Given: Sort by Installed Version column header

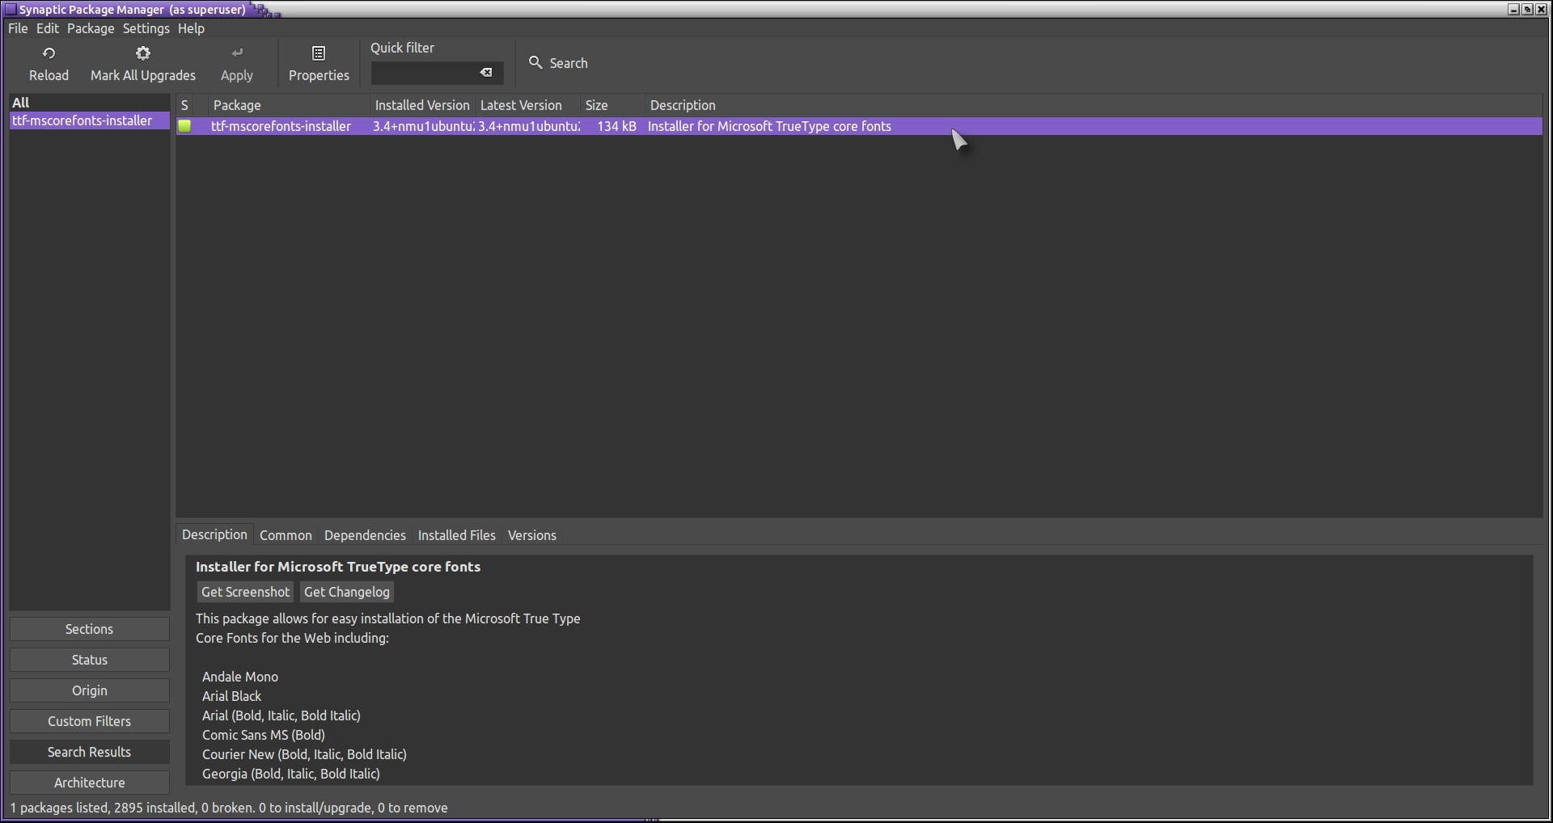Looking at the screenshot, I should click(422, 105).
